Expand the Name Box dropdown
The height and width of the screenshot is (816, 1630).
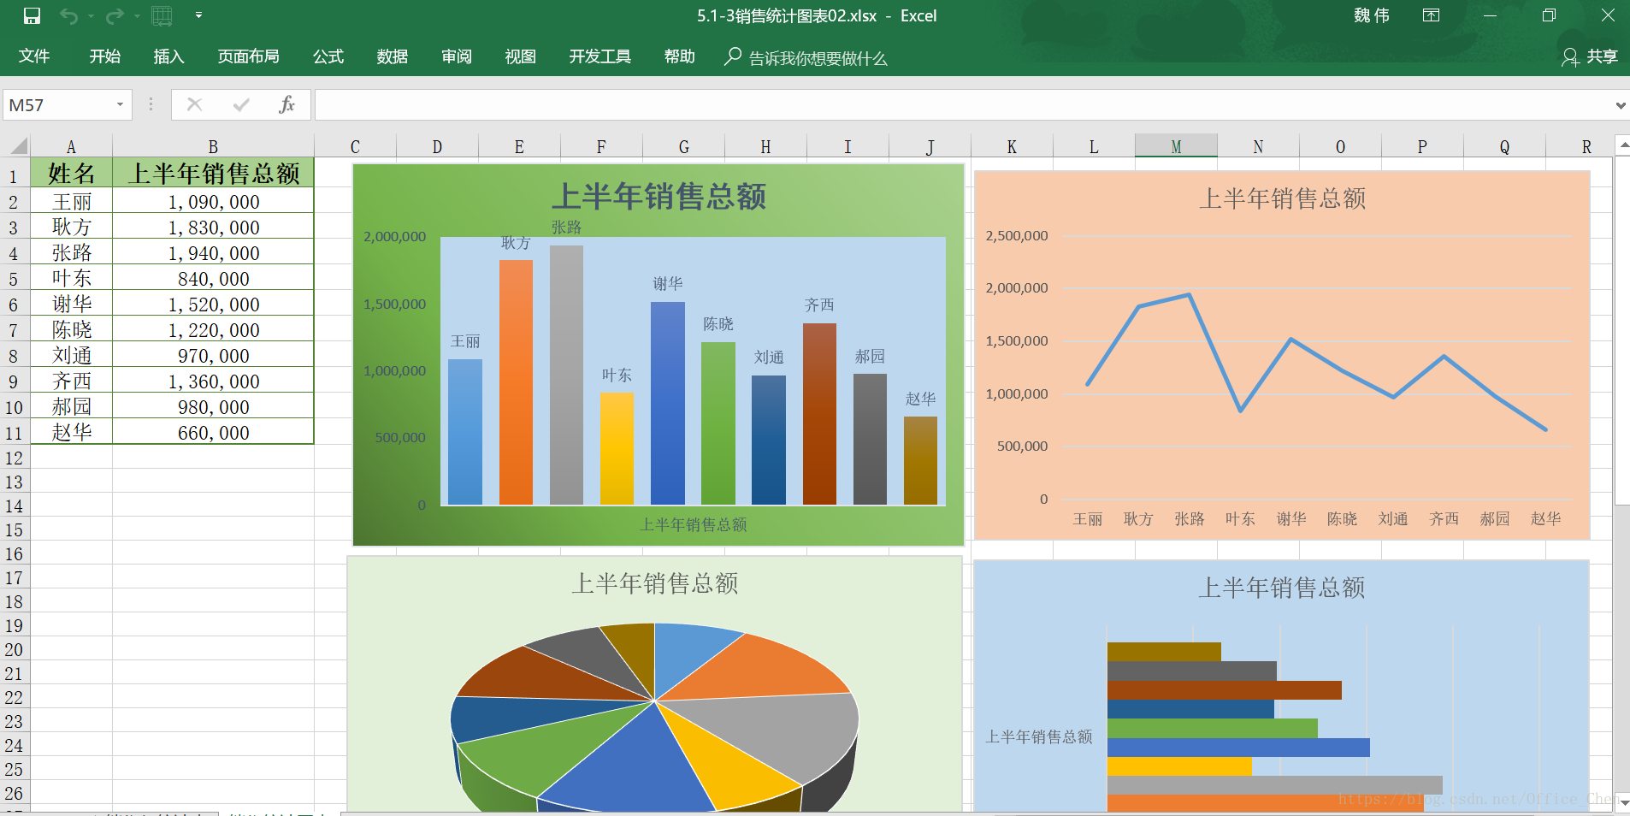(120, 104)
